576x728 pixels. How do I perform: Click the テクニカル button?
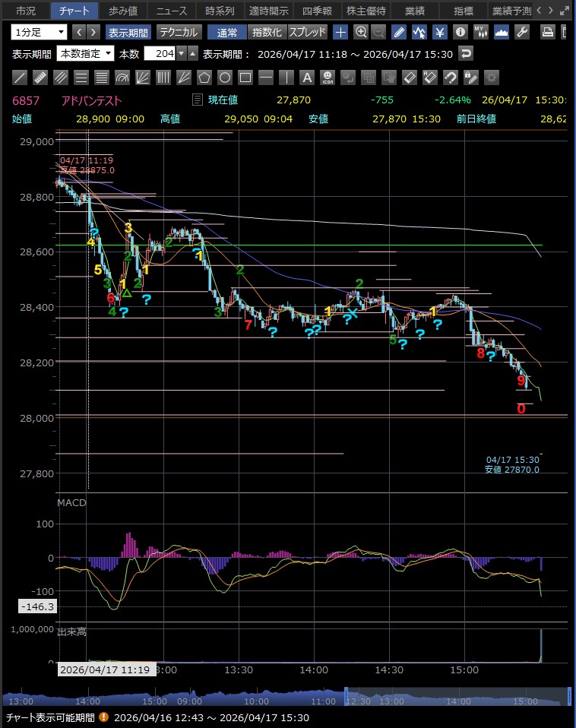(179, 32)
